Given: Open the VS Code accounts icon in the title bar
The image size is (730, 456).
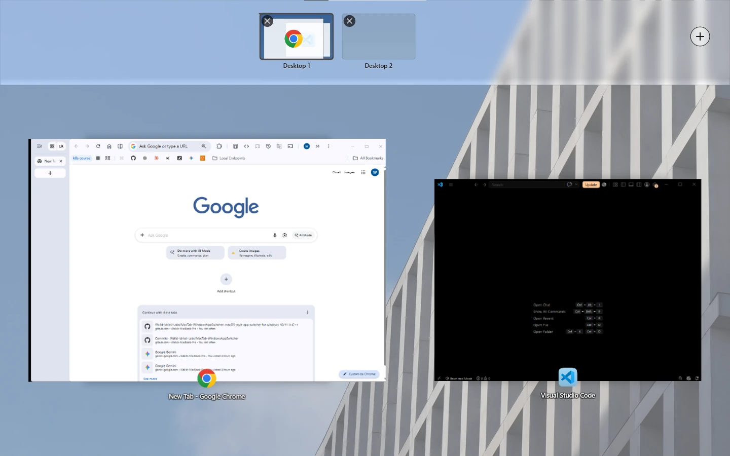Looking at the screenshot, I should click(647, 185).
